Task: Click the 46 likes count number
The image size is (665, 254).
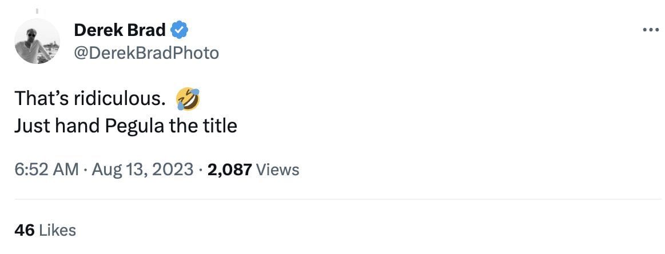Action: pyautogui.click(x=25, y=230)
